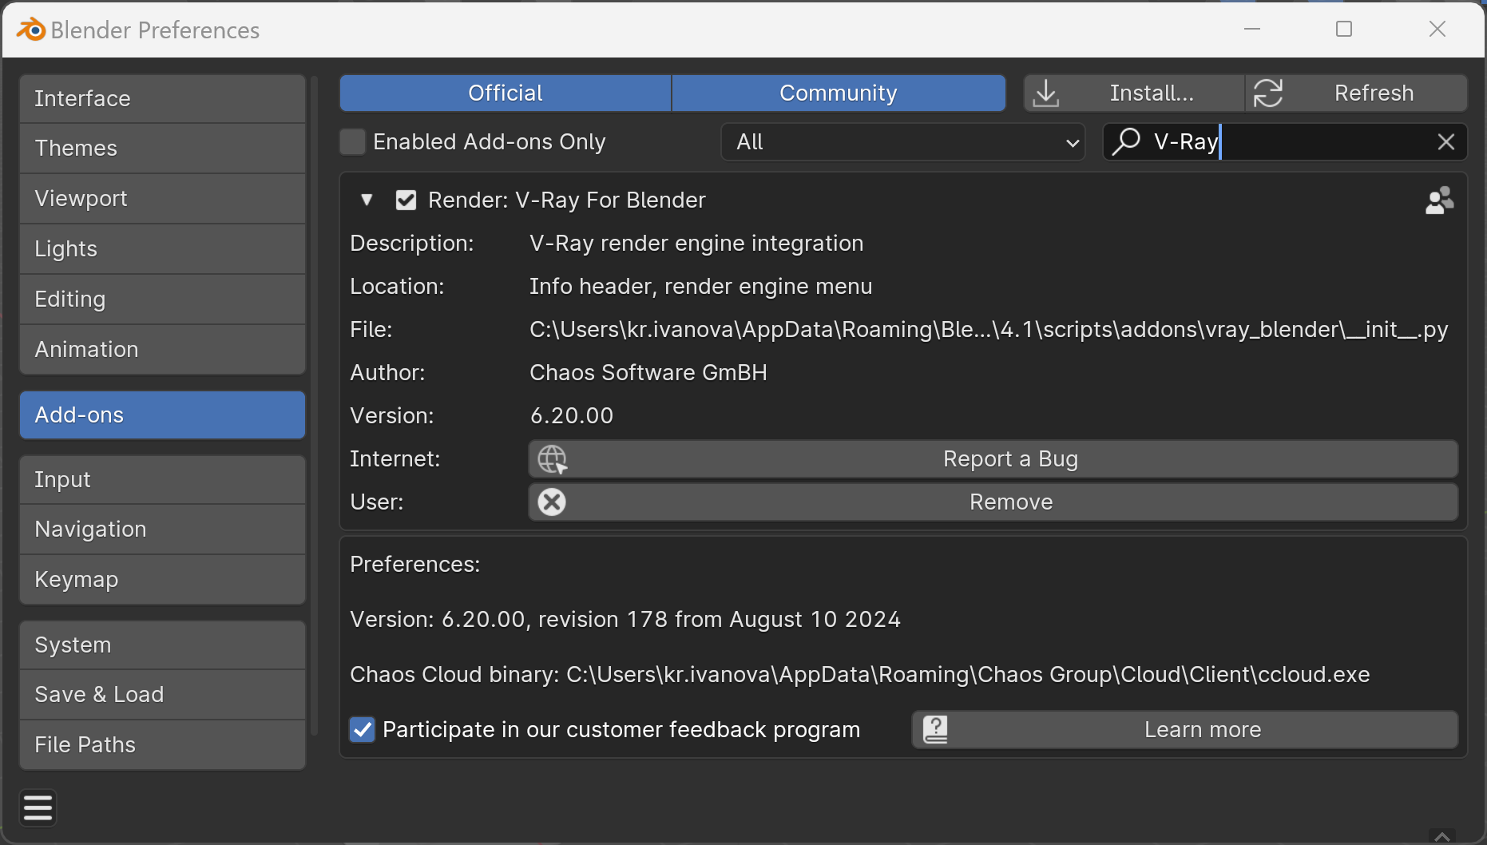Image resolution: width=1487 pixels, height=845 pixels.
Task: Click the small arrow at window bottom-right corner
Action: click(x=1442, y=836)
